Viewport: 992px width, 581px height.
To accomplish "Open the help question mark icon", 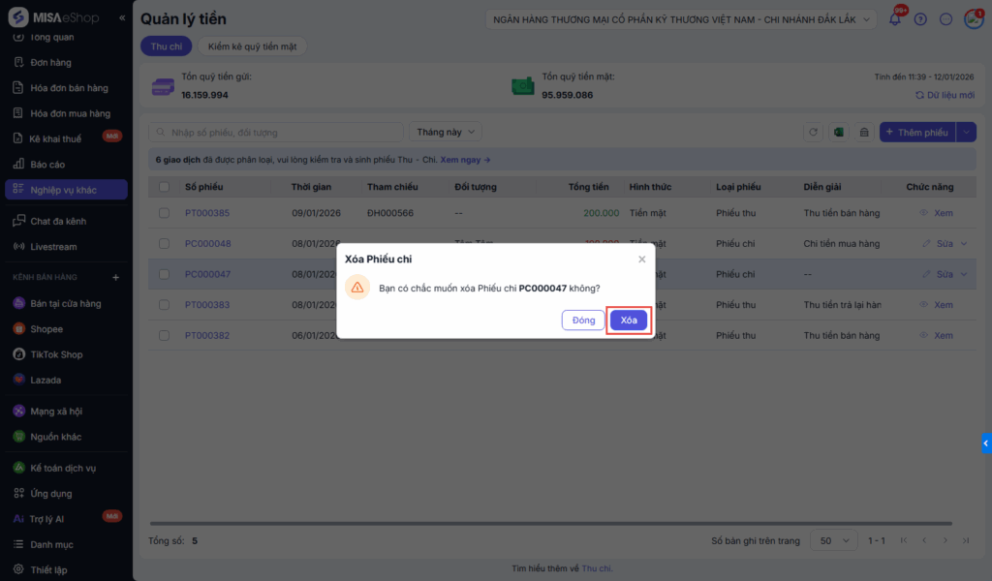I will (920, 19).
